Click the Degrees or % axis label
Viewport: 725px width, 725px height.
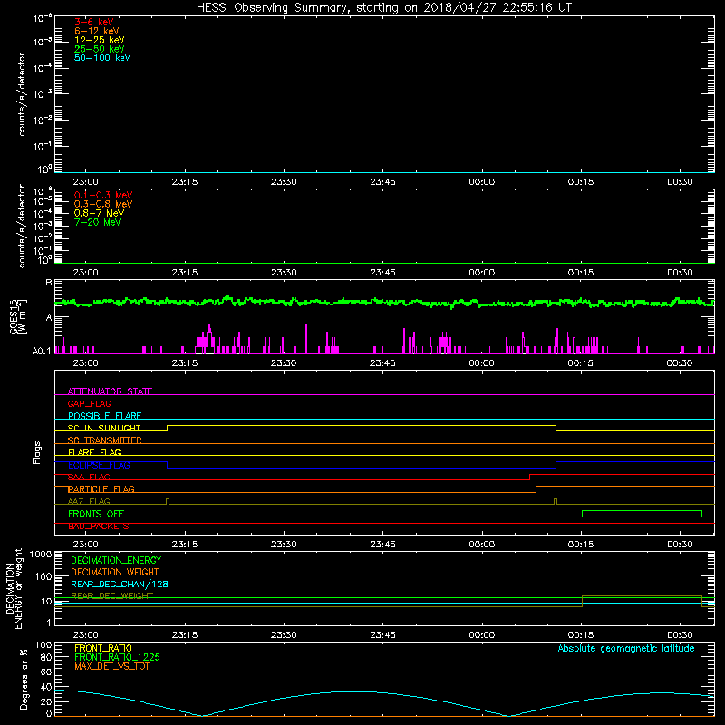(24, 679)
